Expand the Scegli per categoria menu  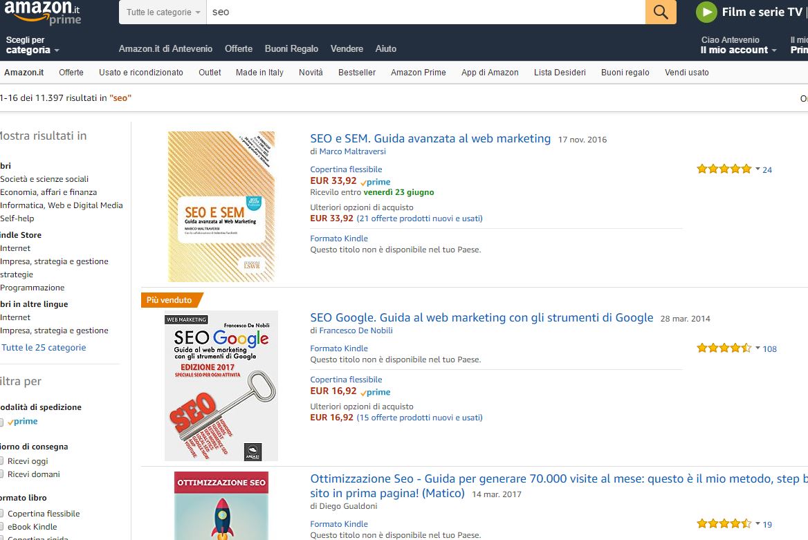point(33,45)
